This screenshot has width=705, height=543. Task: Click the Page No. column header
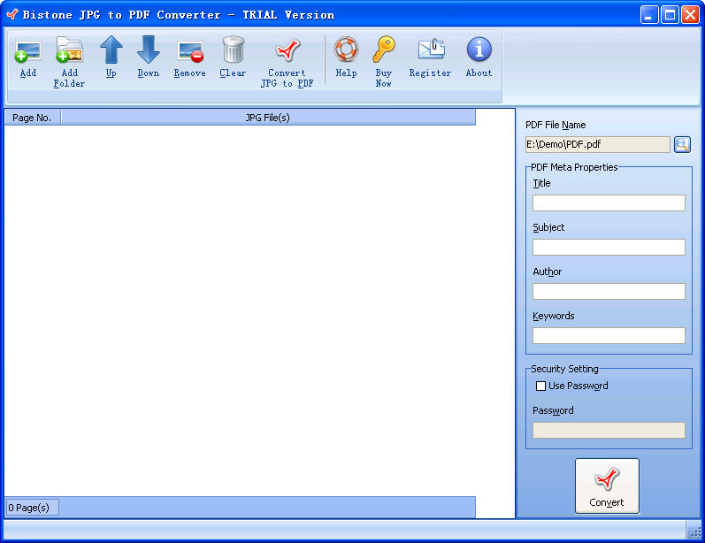(32, 118)
